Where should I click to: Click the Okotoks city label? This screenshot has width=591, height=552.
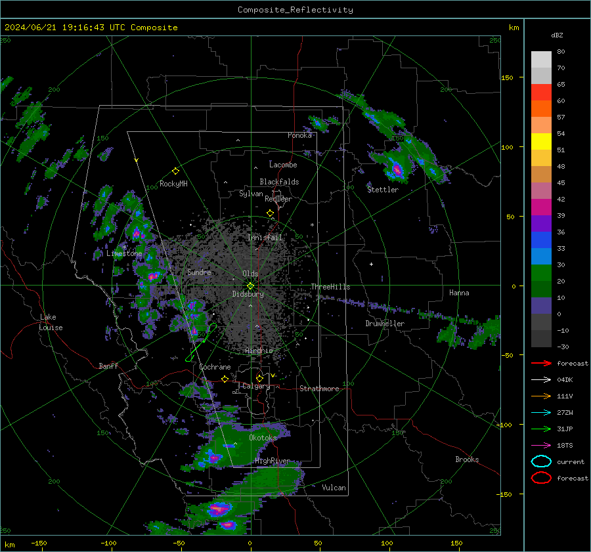[x=263, y=438]
